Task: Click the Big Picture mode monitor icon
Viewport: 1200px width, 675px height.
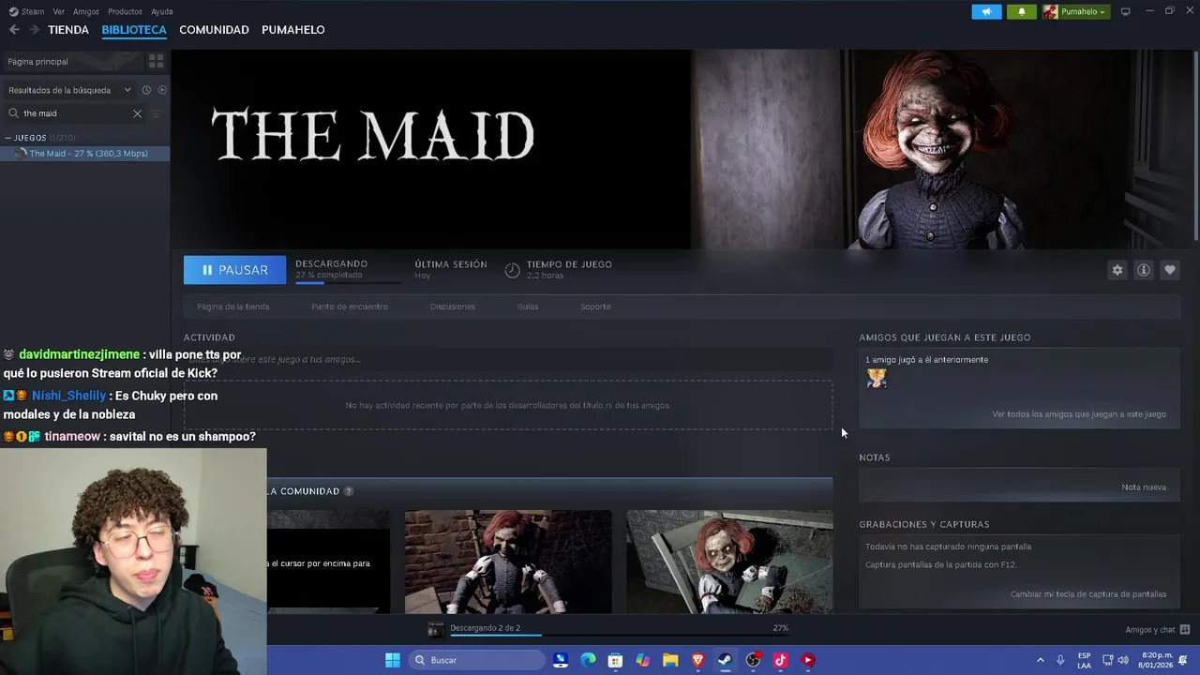Action: 1126,11
